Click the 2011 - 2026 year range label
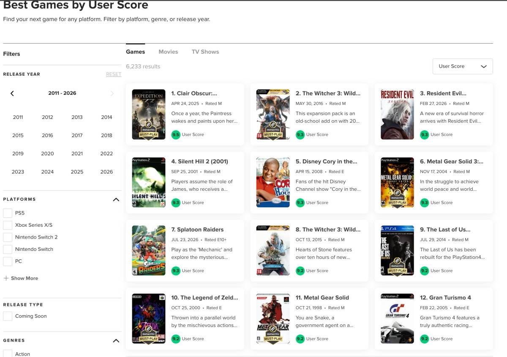The width and height of the screenshot is (507, 357). [x=62, y=93]
